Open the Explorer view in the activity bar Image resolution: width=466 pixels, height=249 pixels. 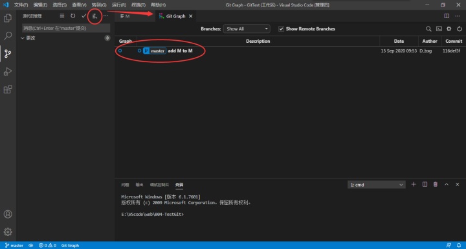pos(8,18)
